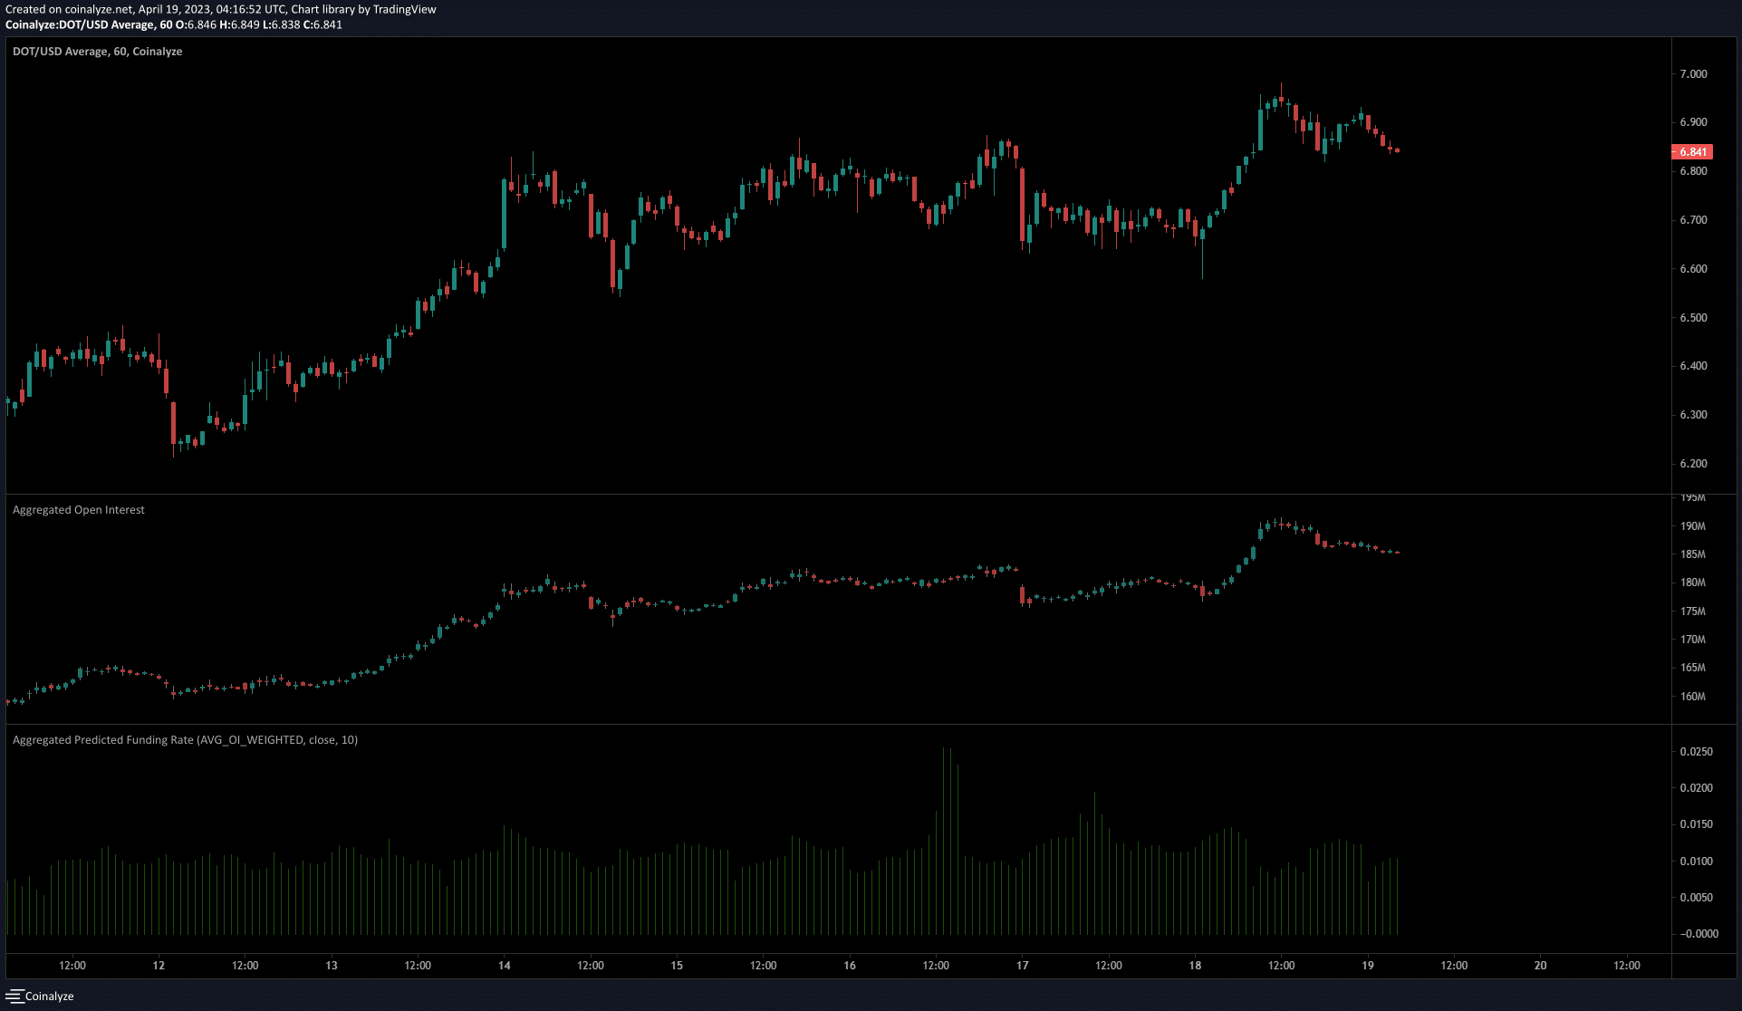The image size is (1742, 1011).
Task: Click the 6.300 price axis label
Action: [1693, 415]
